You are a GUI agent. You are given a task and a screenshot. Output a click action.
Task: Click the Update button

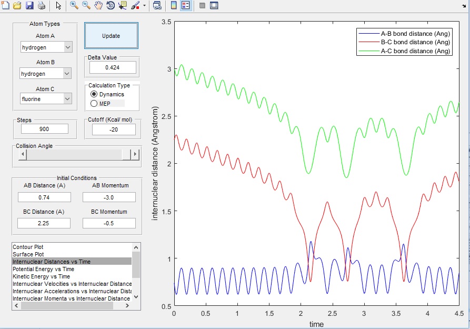[x=111, y=36]
